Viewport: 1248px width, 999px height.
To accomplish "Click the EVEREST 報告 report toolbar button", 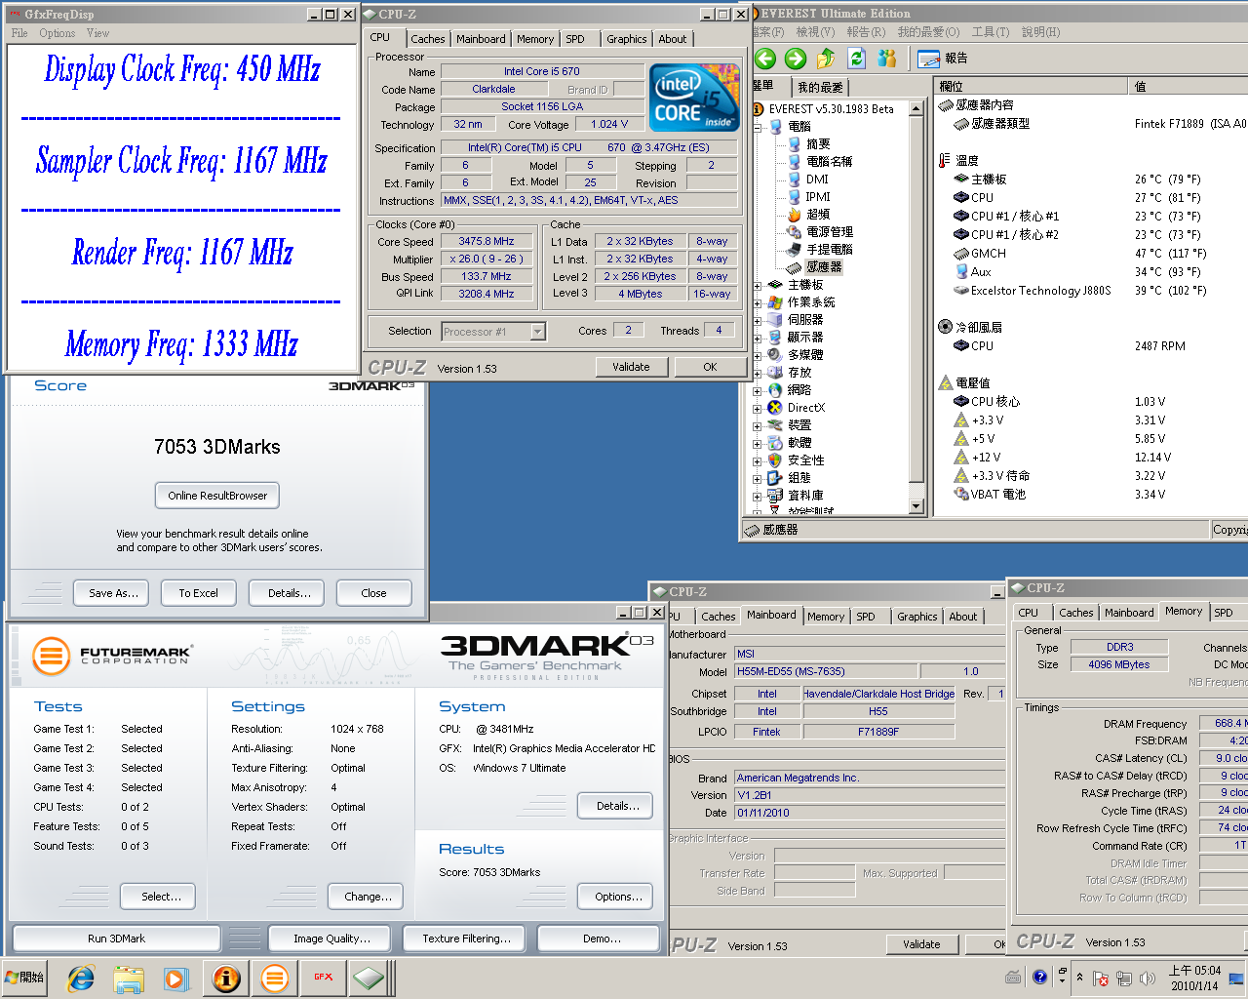I will [943, 59].
